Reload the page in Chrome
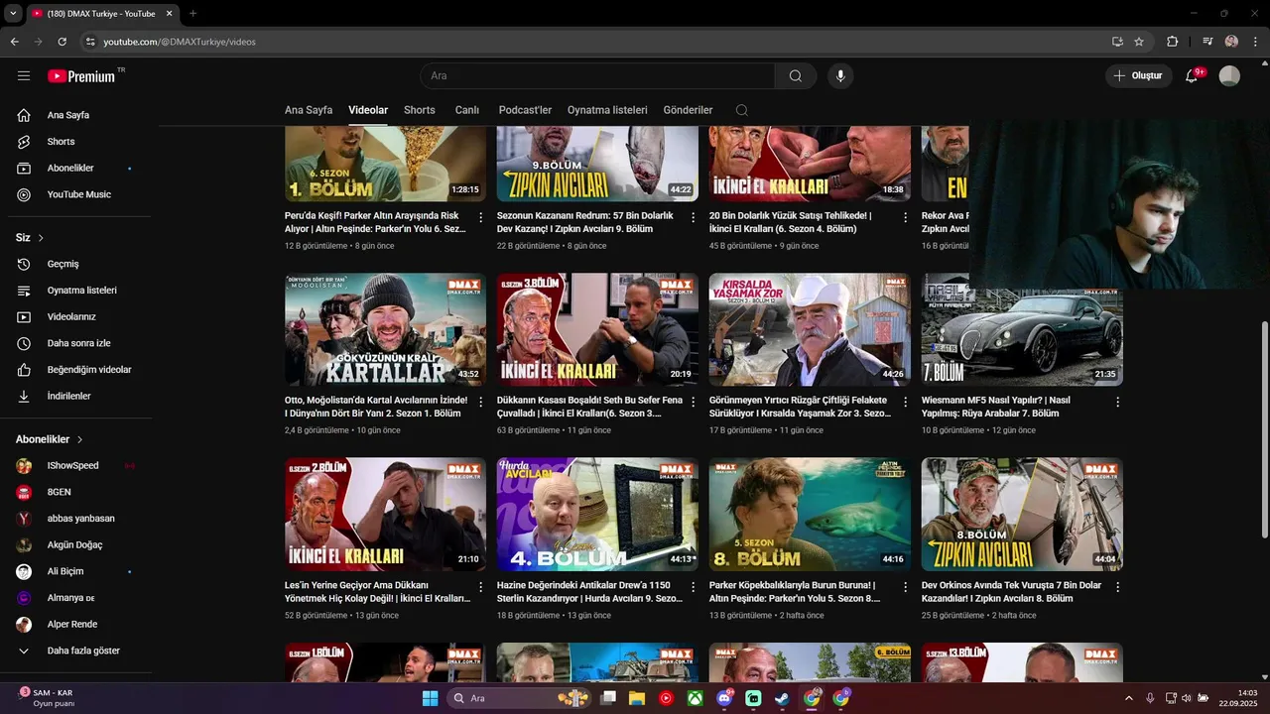Screen dimensions: 1270x714 pyautogui.click(x=63, y=42)
